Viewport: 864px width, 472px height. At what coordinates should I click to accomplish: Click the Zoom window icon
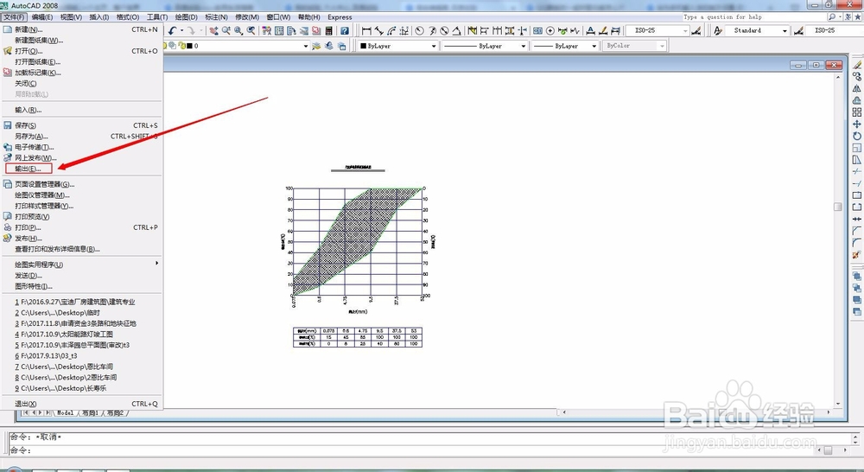(x=238, y=31)
